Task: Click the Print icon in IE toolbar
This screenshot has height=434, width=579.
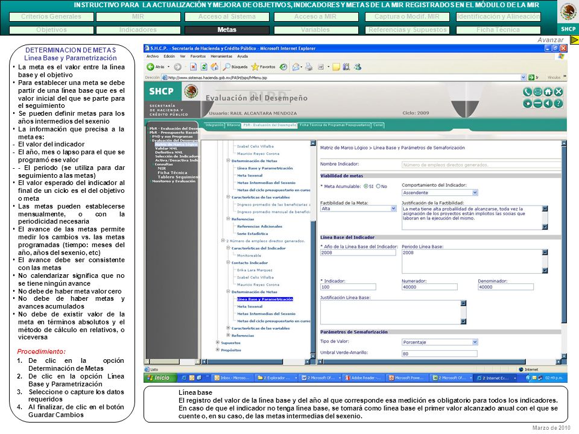Action: pyautogui.click(x=309, y=67)
